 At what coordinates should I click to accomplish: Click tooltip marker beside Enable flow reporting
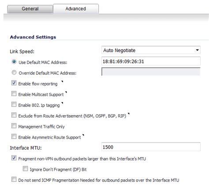pyautogui.click(x=62, y=81)
